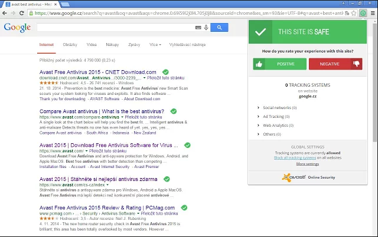Open Stáhněte si nejlepší antivirus zdarma result
Image resolution: width=378 pixels, height=237 pixels.
[x=99, y=179]
